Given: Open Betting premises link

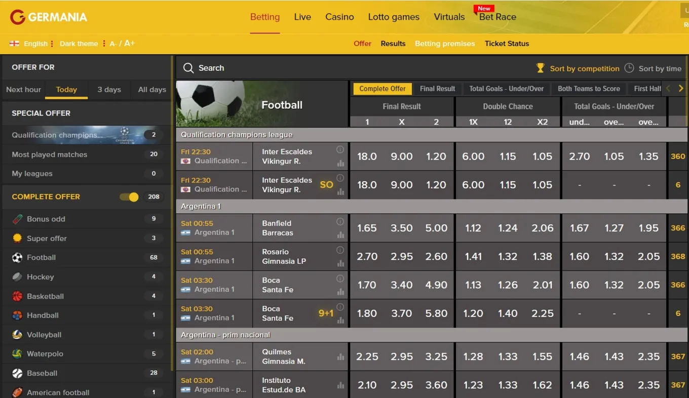Looking at the screenshot, I should [x=445, y=44].
